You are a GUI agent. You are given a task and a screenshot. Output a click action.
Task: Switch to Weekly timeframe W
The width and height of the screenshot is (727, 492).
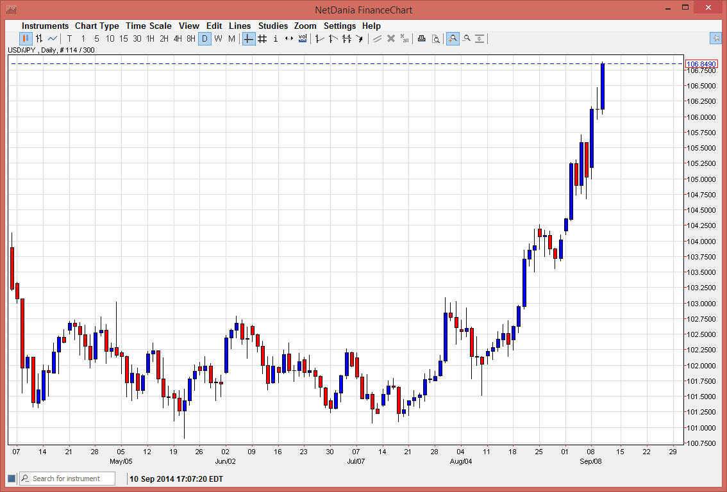tap(218, 38)
